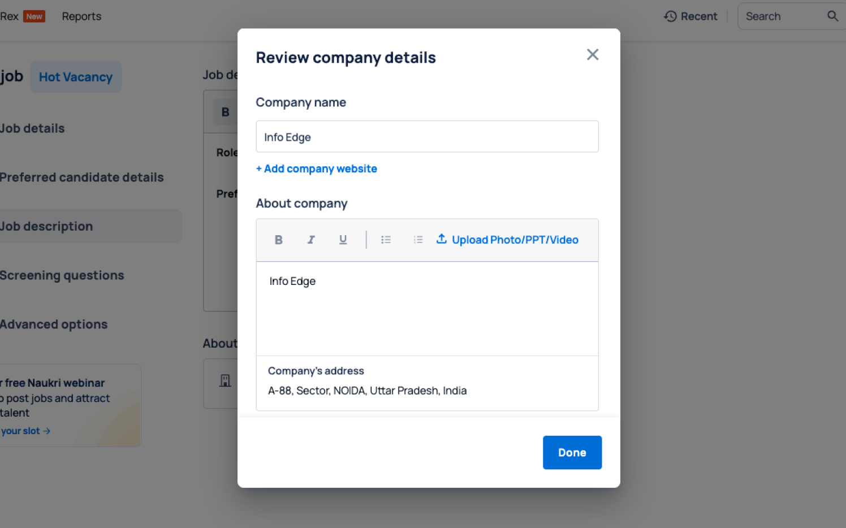Image resolution: width=846 pixels, height=528 pixels.
Task: Toggle bold formatting in About company editor
Action: [x=278, y=240]
